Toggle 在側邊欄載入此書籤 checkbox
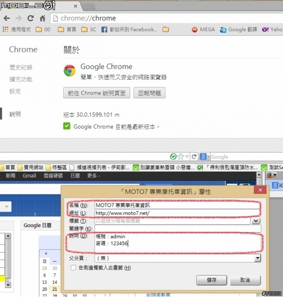Screen dimensions: 283x297 click(x=73, y=268)
